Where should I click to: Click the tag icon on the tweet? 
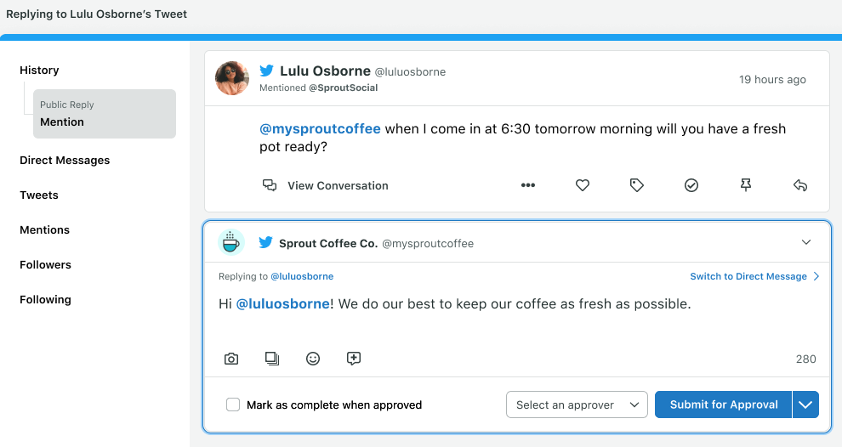[x=637, y=185]
